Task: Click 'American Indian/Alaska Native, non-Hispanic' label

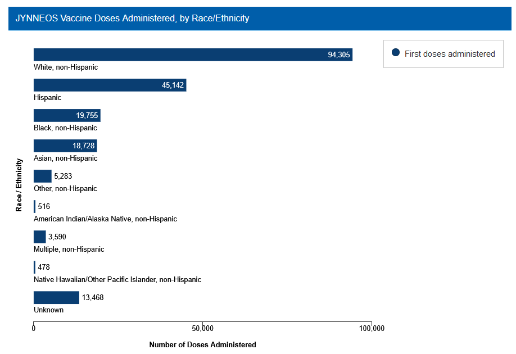Action: coord(105,219)
